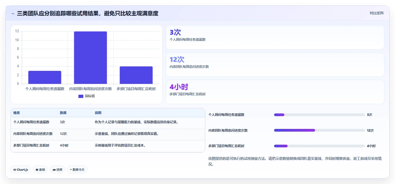This screenshot has width=395, height=184.
Task: Click the note starting 示意基线，团队应通过抽样
Action: pos(126,134)
